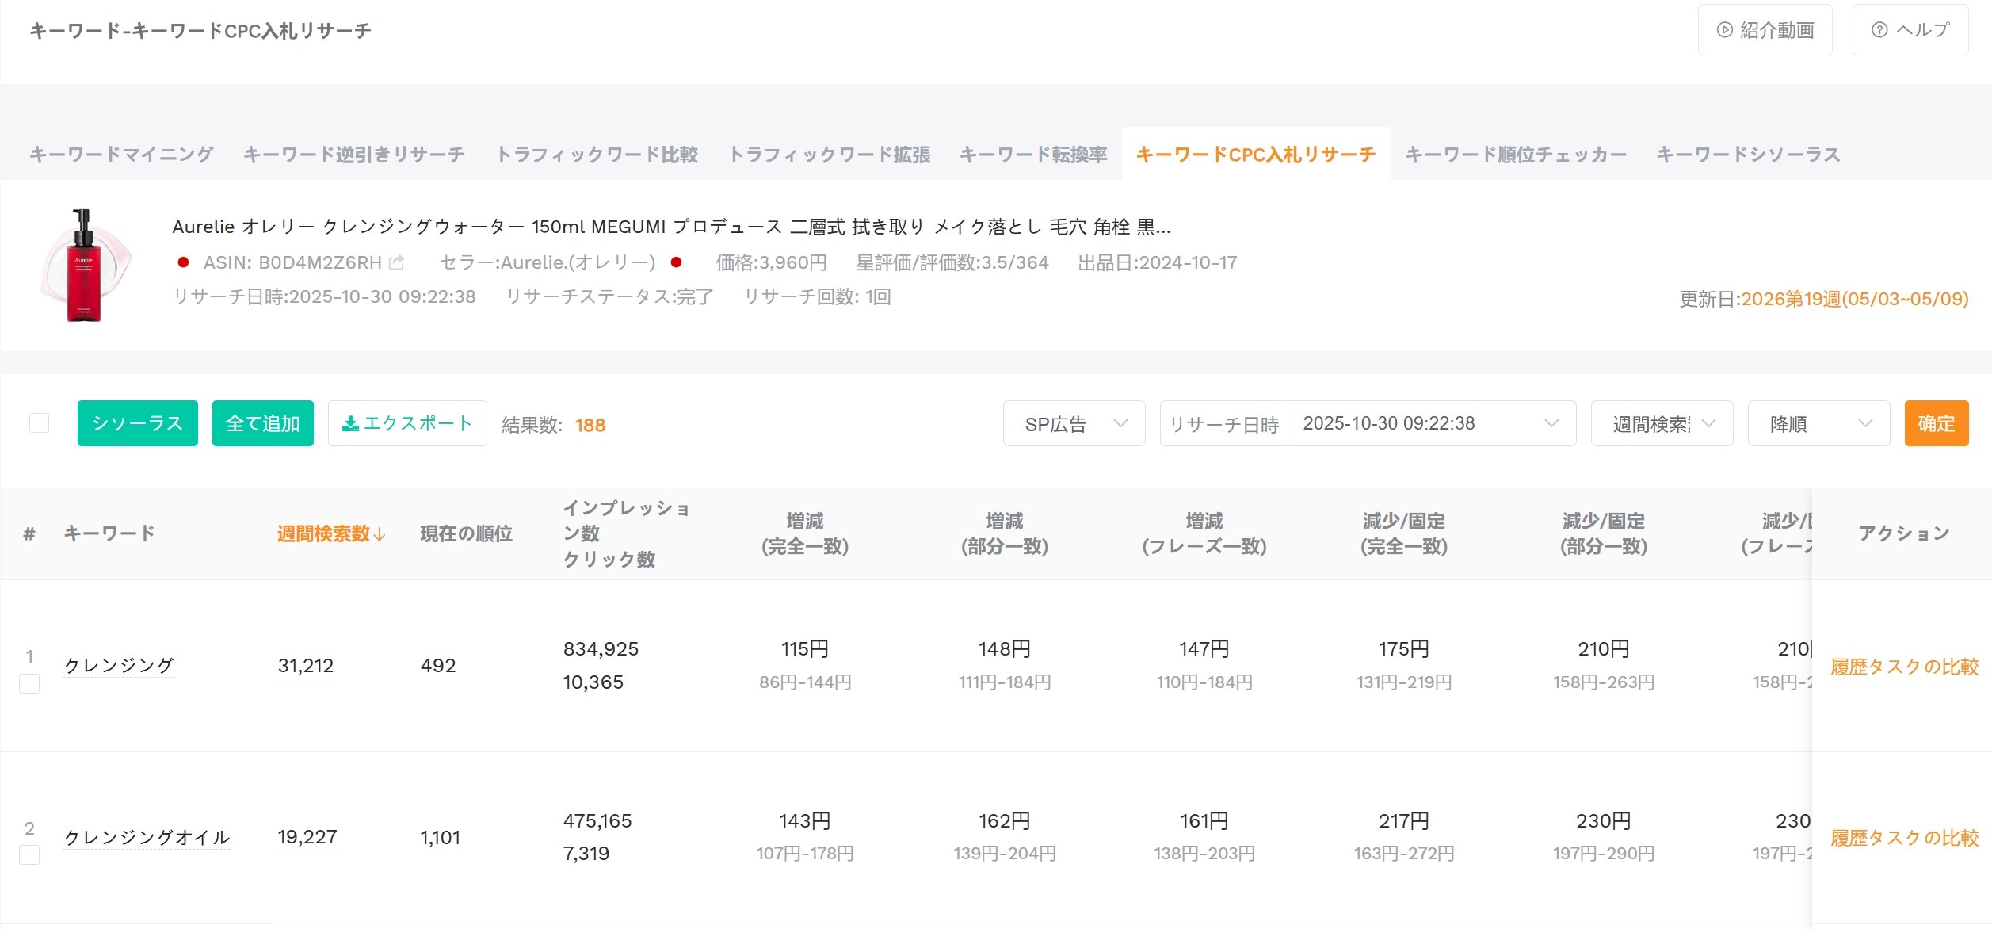Click the orange 确定 button
The height and width of the screenshot is (929, 1992).
point(1937,423)
